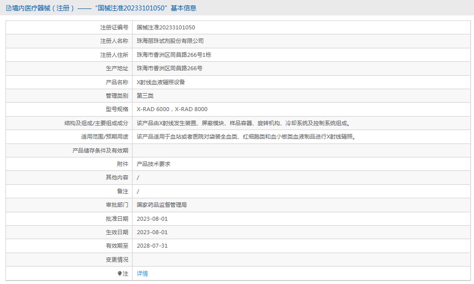This screenshot has height=284, width=474.
Task: Select the production address 珠海市香洲区同昌路266号
Action: (x=169, y=68)
